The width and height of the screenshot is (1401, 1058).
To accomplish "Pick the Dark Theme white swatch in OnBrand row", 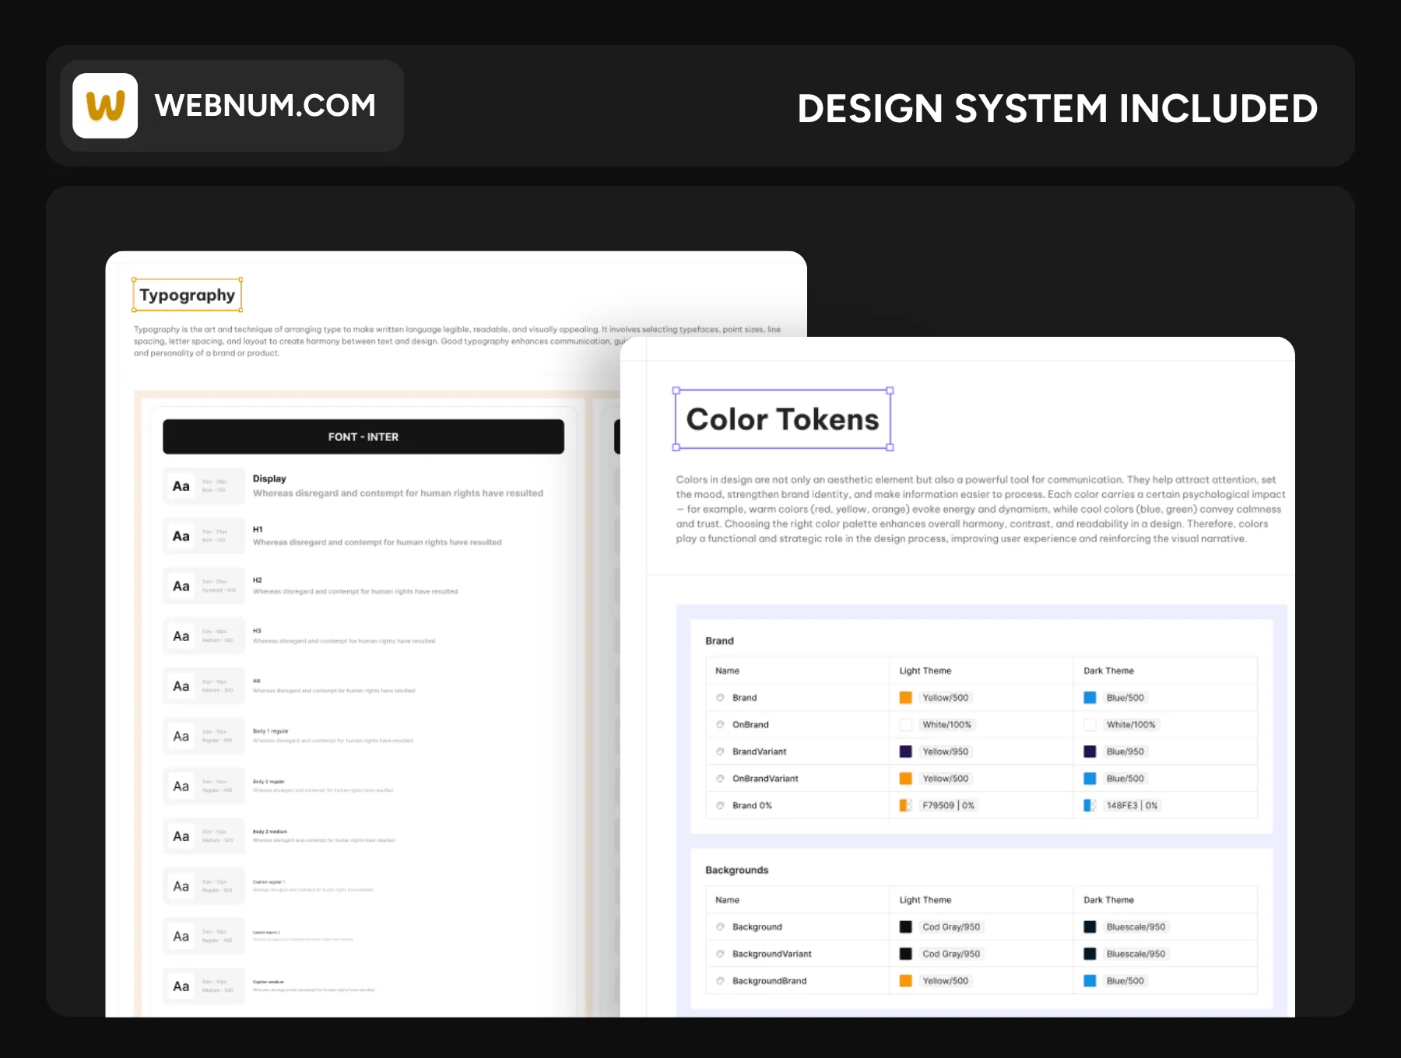I will point(1090,724).
